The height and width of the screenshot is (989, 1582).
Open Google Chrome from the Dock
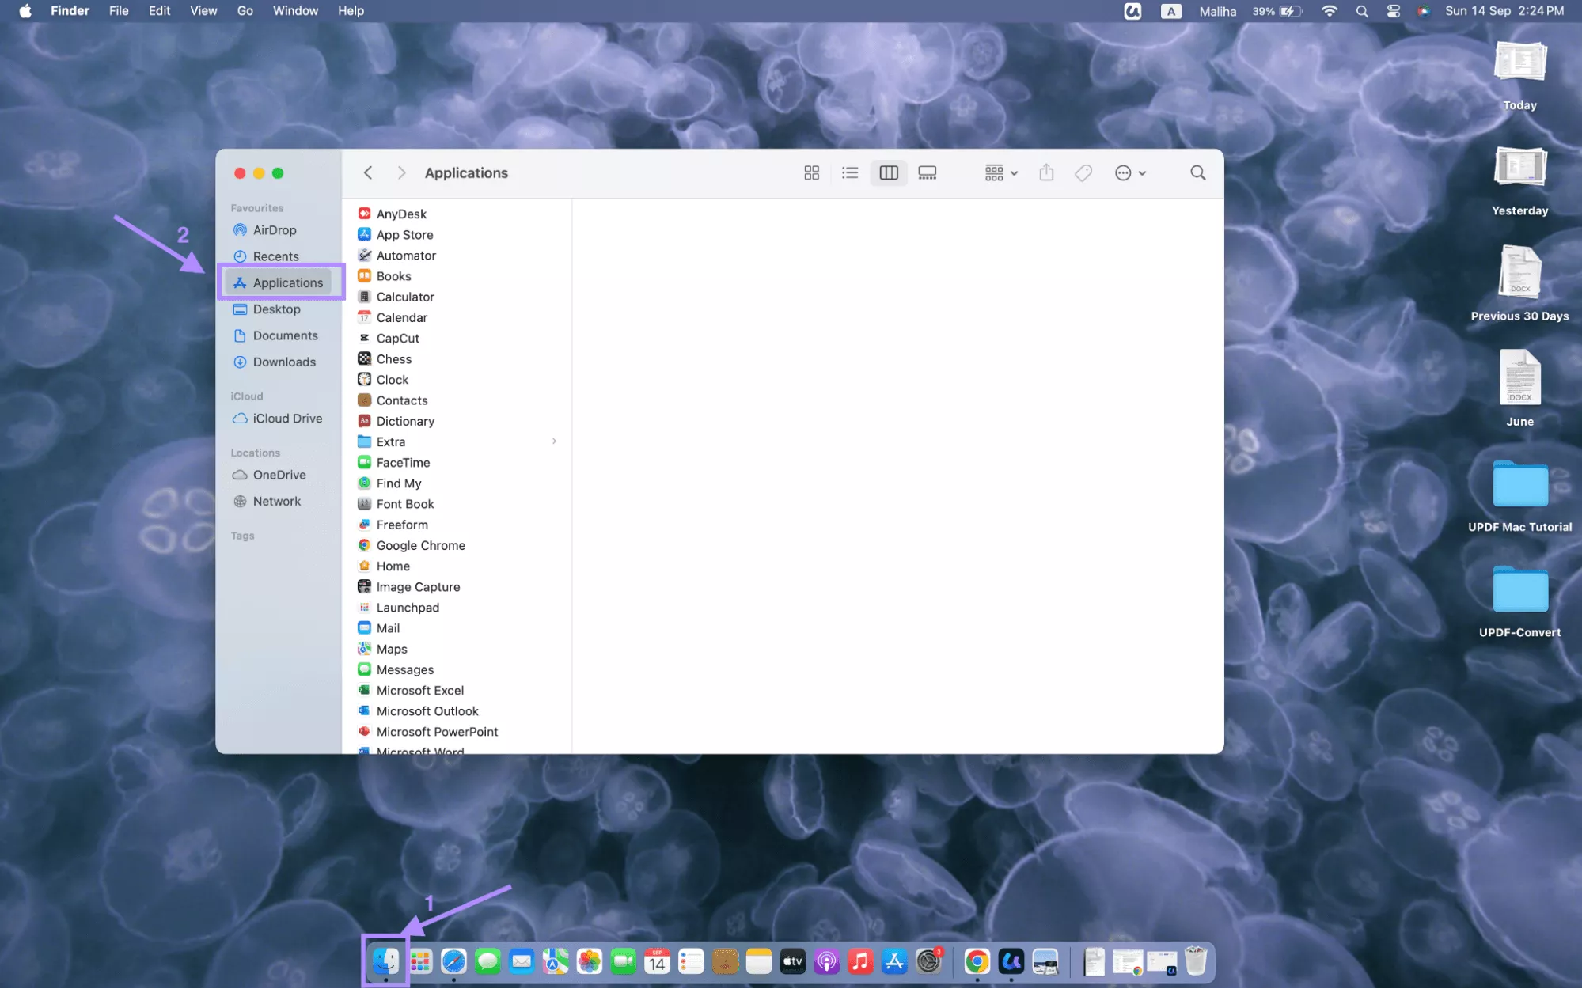tap(977, 961)
